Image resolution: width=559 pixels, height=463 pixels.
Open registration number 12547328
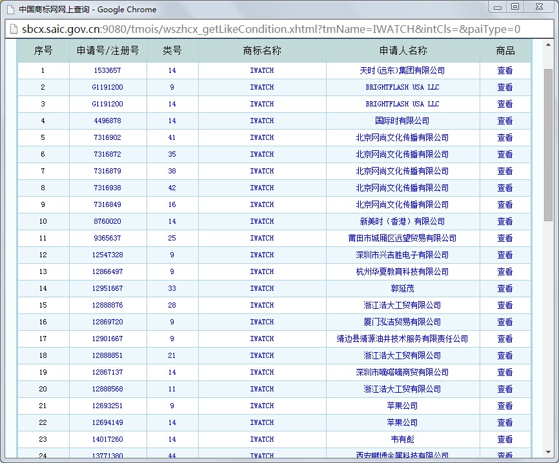coord(107,255)
